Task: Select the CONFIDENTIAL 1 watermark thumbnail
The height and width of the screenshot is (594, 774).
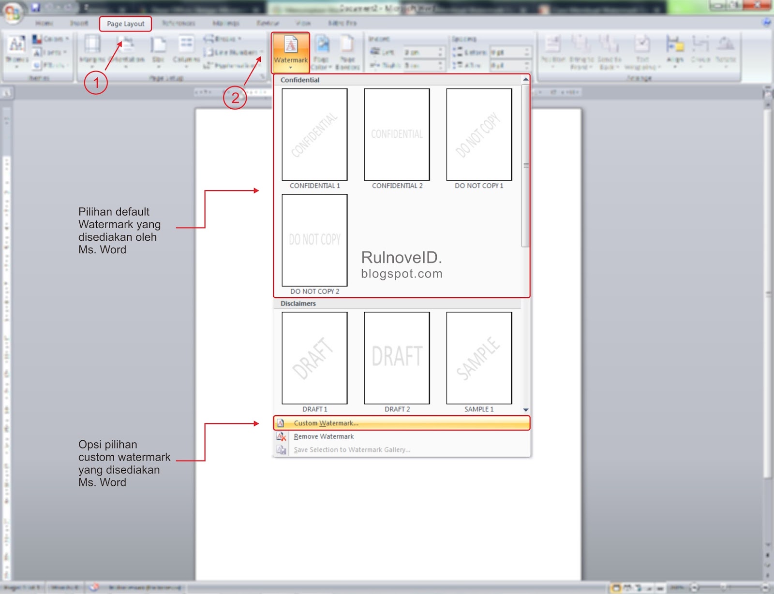Action: tap(314, 134)
